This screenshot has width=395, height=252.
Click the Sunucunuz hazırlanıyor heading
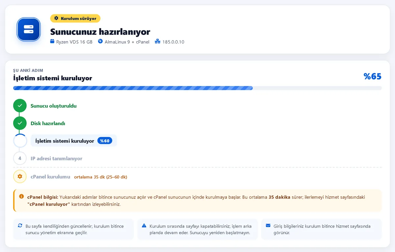point(100,32)
